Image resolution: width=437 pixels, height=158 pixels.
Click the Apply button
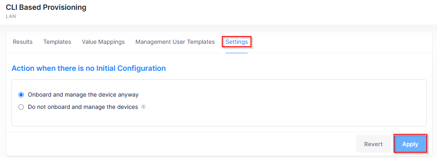[x=410, y=144]
